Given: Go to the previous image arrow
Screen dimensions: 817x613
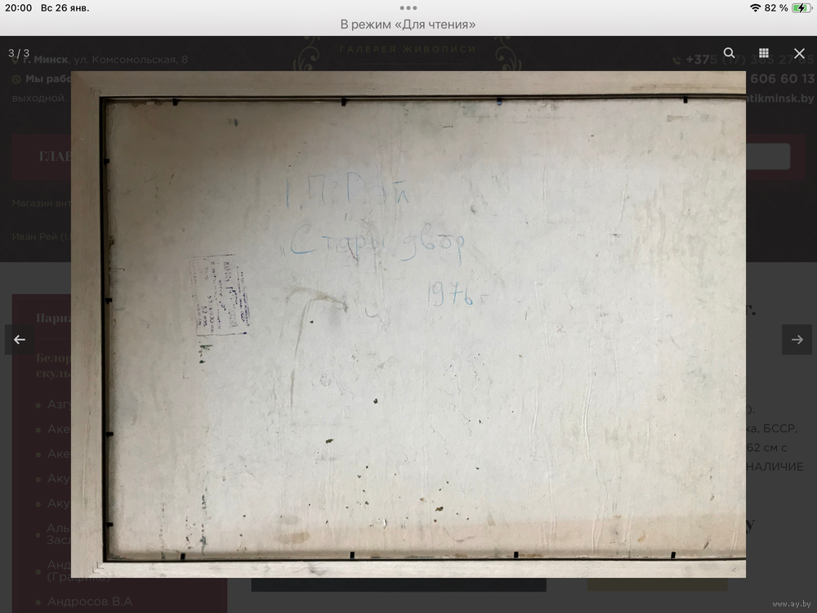Looking at the screenshot, I should pos(20,340).
